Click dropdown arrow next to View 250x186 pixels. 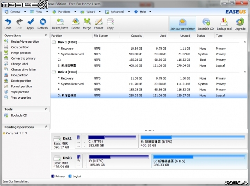coord(47,12)
